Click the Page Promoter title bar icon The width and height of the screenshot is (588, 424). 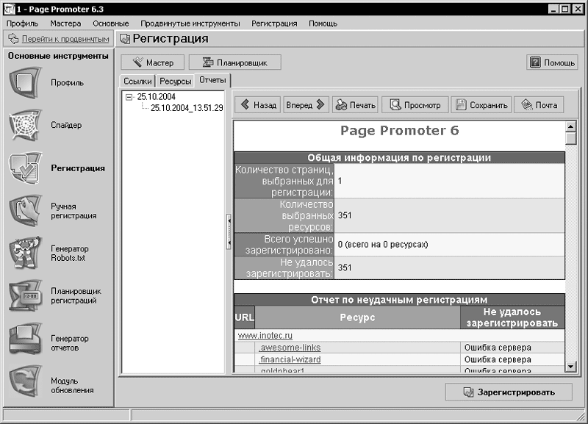9,9
